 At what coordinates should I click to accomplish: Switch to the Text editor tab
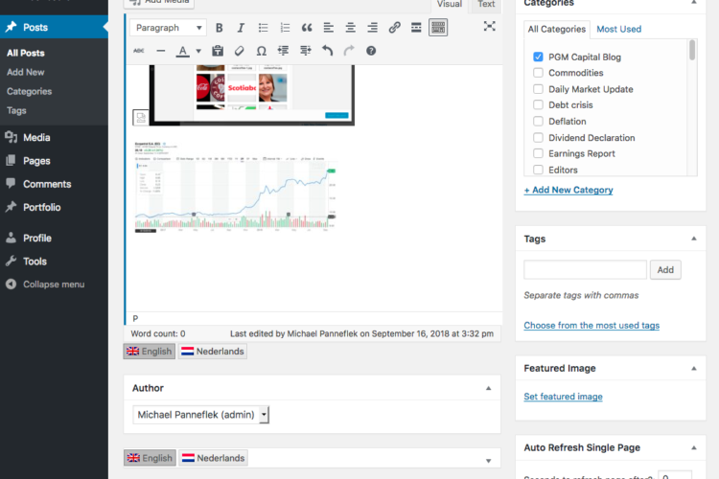[x=486, y=5]
